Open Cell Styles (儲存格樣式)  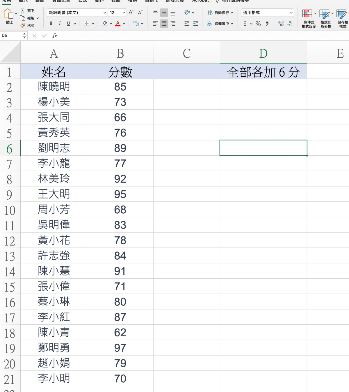pos(343,19)
